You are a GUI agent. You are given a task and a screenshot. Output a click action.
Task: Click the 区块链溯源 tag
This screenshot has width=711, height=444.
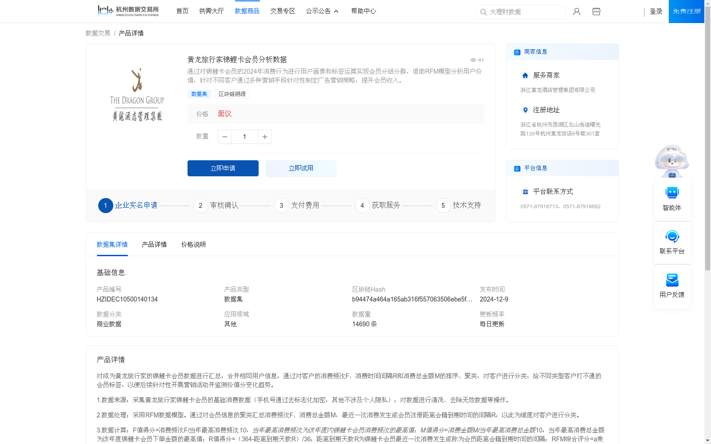pyautogui.click(x=232, y=94)
